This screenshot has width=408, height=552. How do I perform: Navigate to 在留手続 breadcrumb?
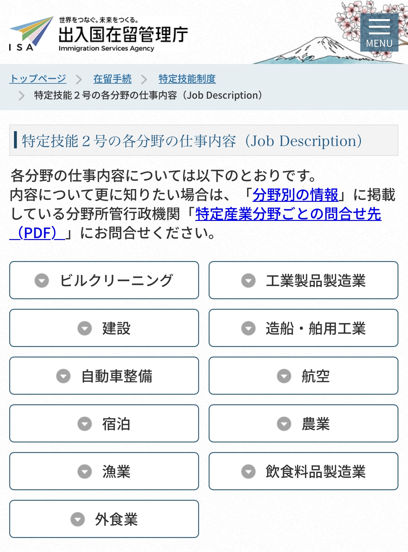tap(112, 79)
